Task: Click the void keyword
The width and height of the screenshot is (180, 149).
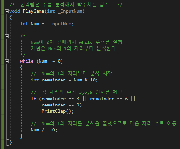Action: click(15, 11)
